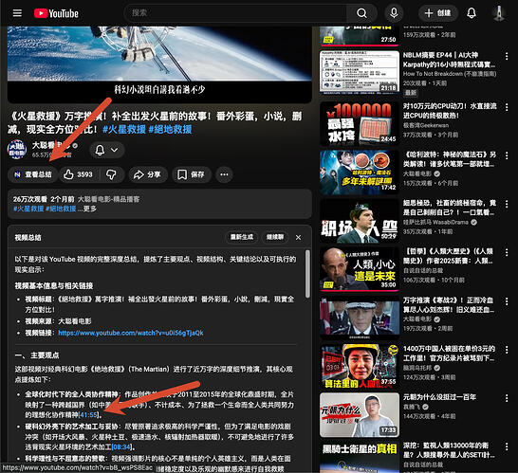Screen dimensions: 518x473
Task: Open NBLM摘要 EP44 video thumbnail
Action: click(360, 72)
